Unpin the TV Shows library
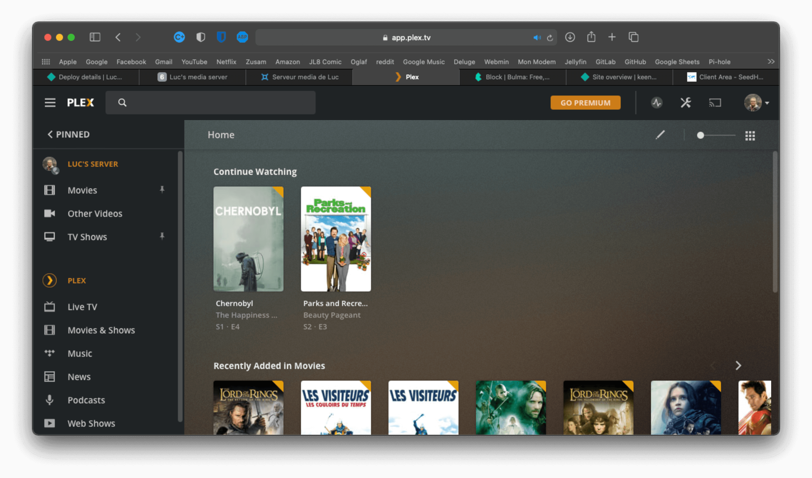This screenshot has height=478, width=812. coord(162,236)
